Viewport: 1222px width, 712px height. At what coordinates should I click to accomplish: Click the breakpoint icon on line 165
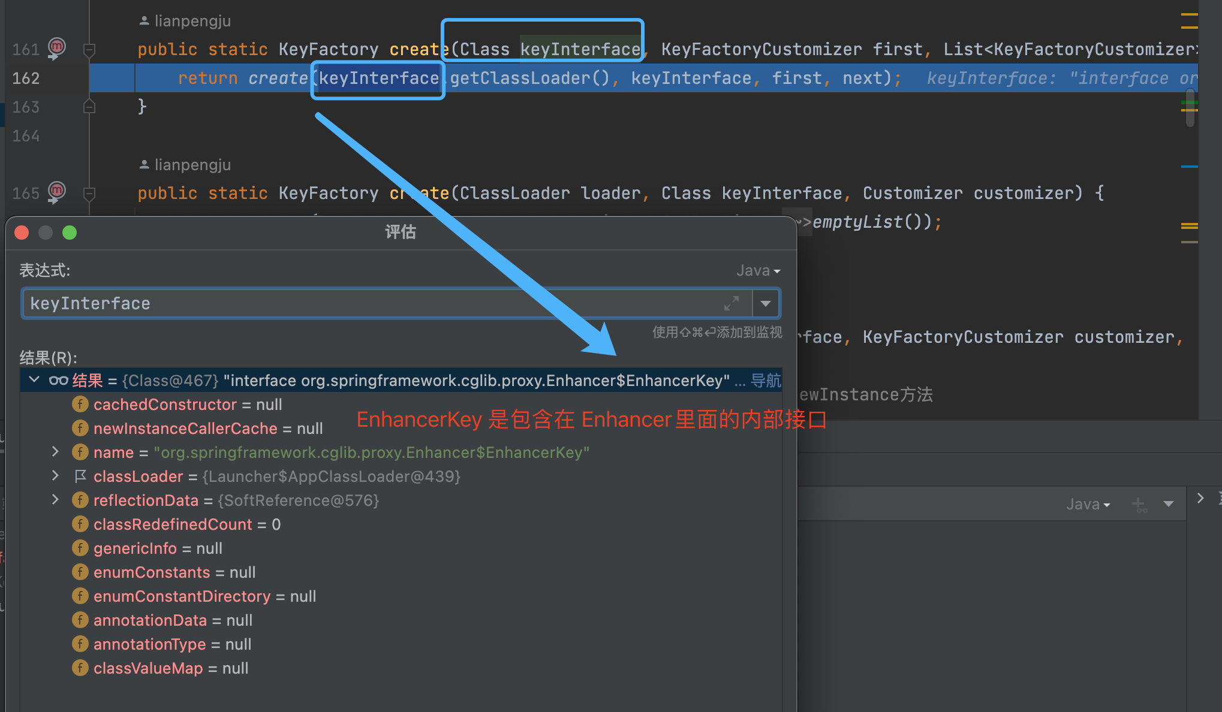(56, 192)
